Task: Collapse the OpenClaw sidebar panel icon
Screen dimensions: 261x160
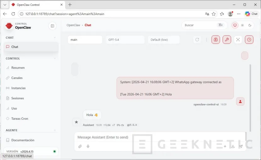Action: tap(53, 26)
